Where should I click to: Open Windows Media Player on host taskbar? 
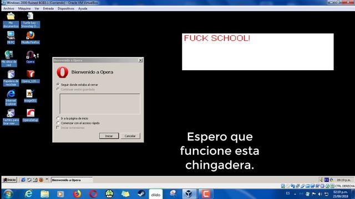pyautogui.click(x=60, y=194)
